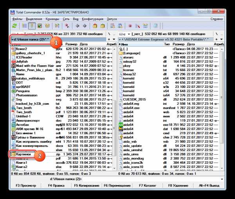Click the F5 Копирование button
The width and height of the screenshot is (235, 199).
[x=87, y=186]
